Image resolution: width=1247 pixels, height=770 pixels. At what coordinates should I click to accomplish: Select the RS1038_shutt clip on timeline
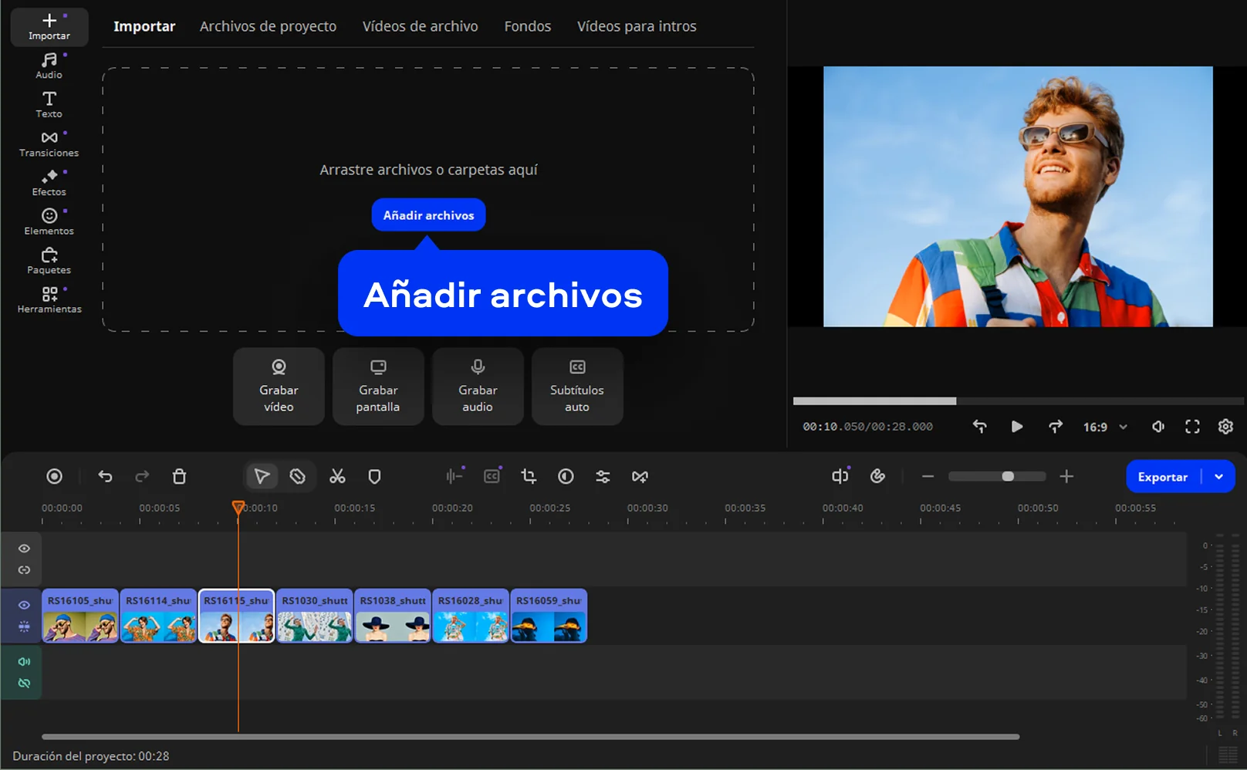pos(393,616)
